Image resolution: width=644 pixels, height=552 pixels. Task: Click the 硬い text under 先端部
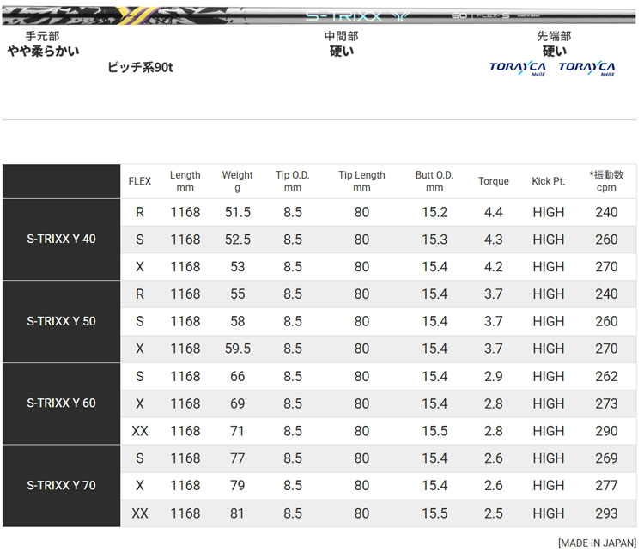(x=554, y=52)
